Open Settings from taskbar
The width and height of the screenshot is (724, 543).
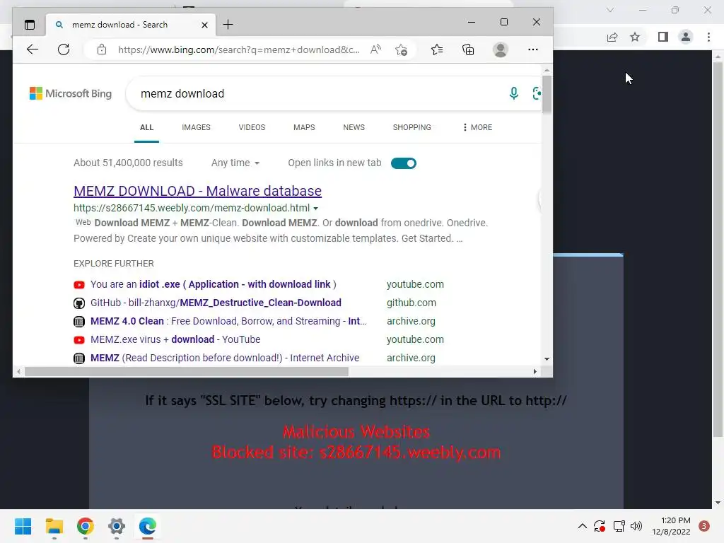pyautogui.click(x=117, y=526)
